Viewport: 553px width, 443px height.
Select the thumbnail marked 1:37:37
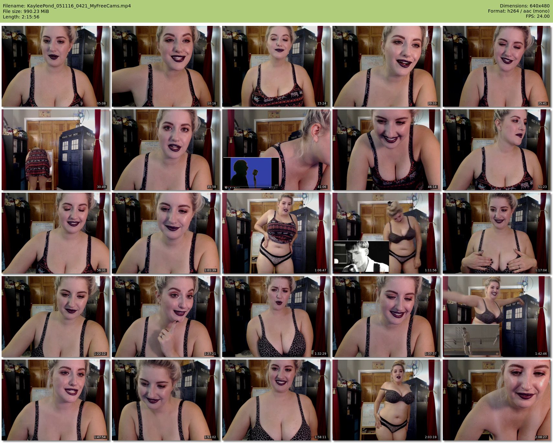386,317
